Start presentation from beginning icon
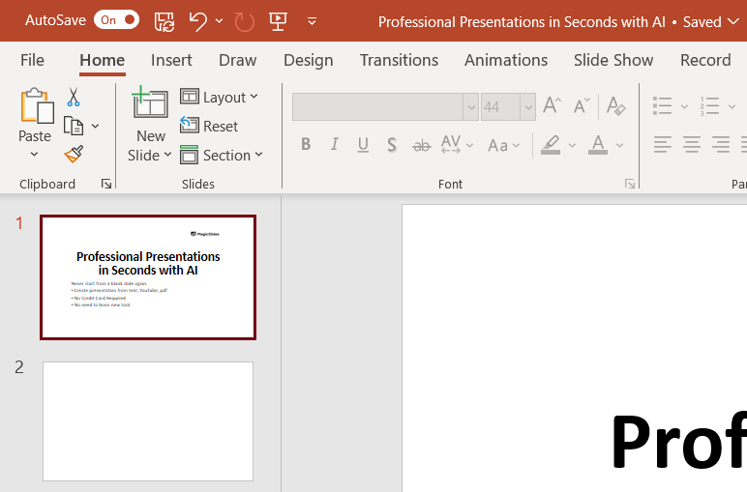747x492 pixels. (x=278, y=20)
